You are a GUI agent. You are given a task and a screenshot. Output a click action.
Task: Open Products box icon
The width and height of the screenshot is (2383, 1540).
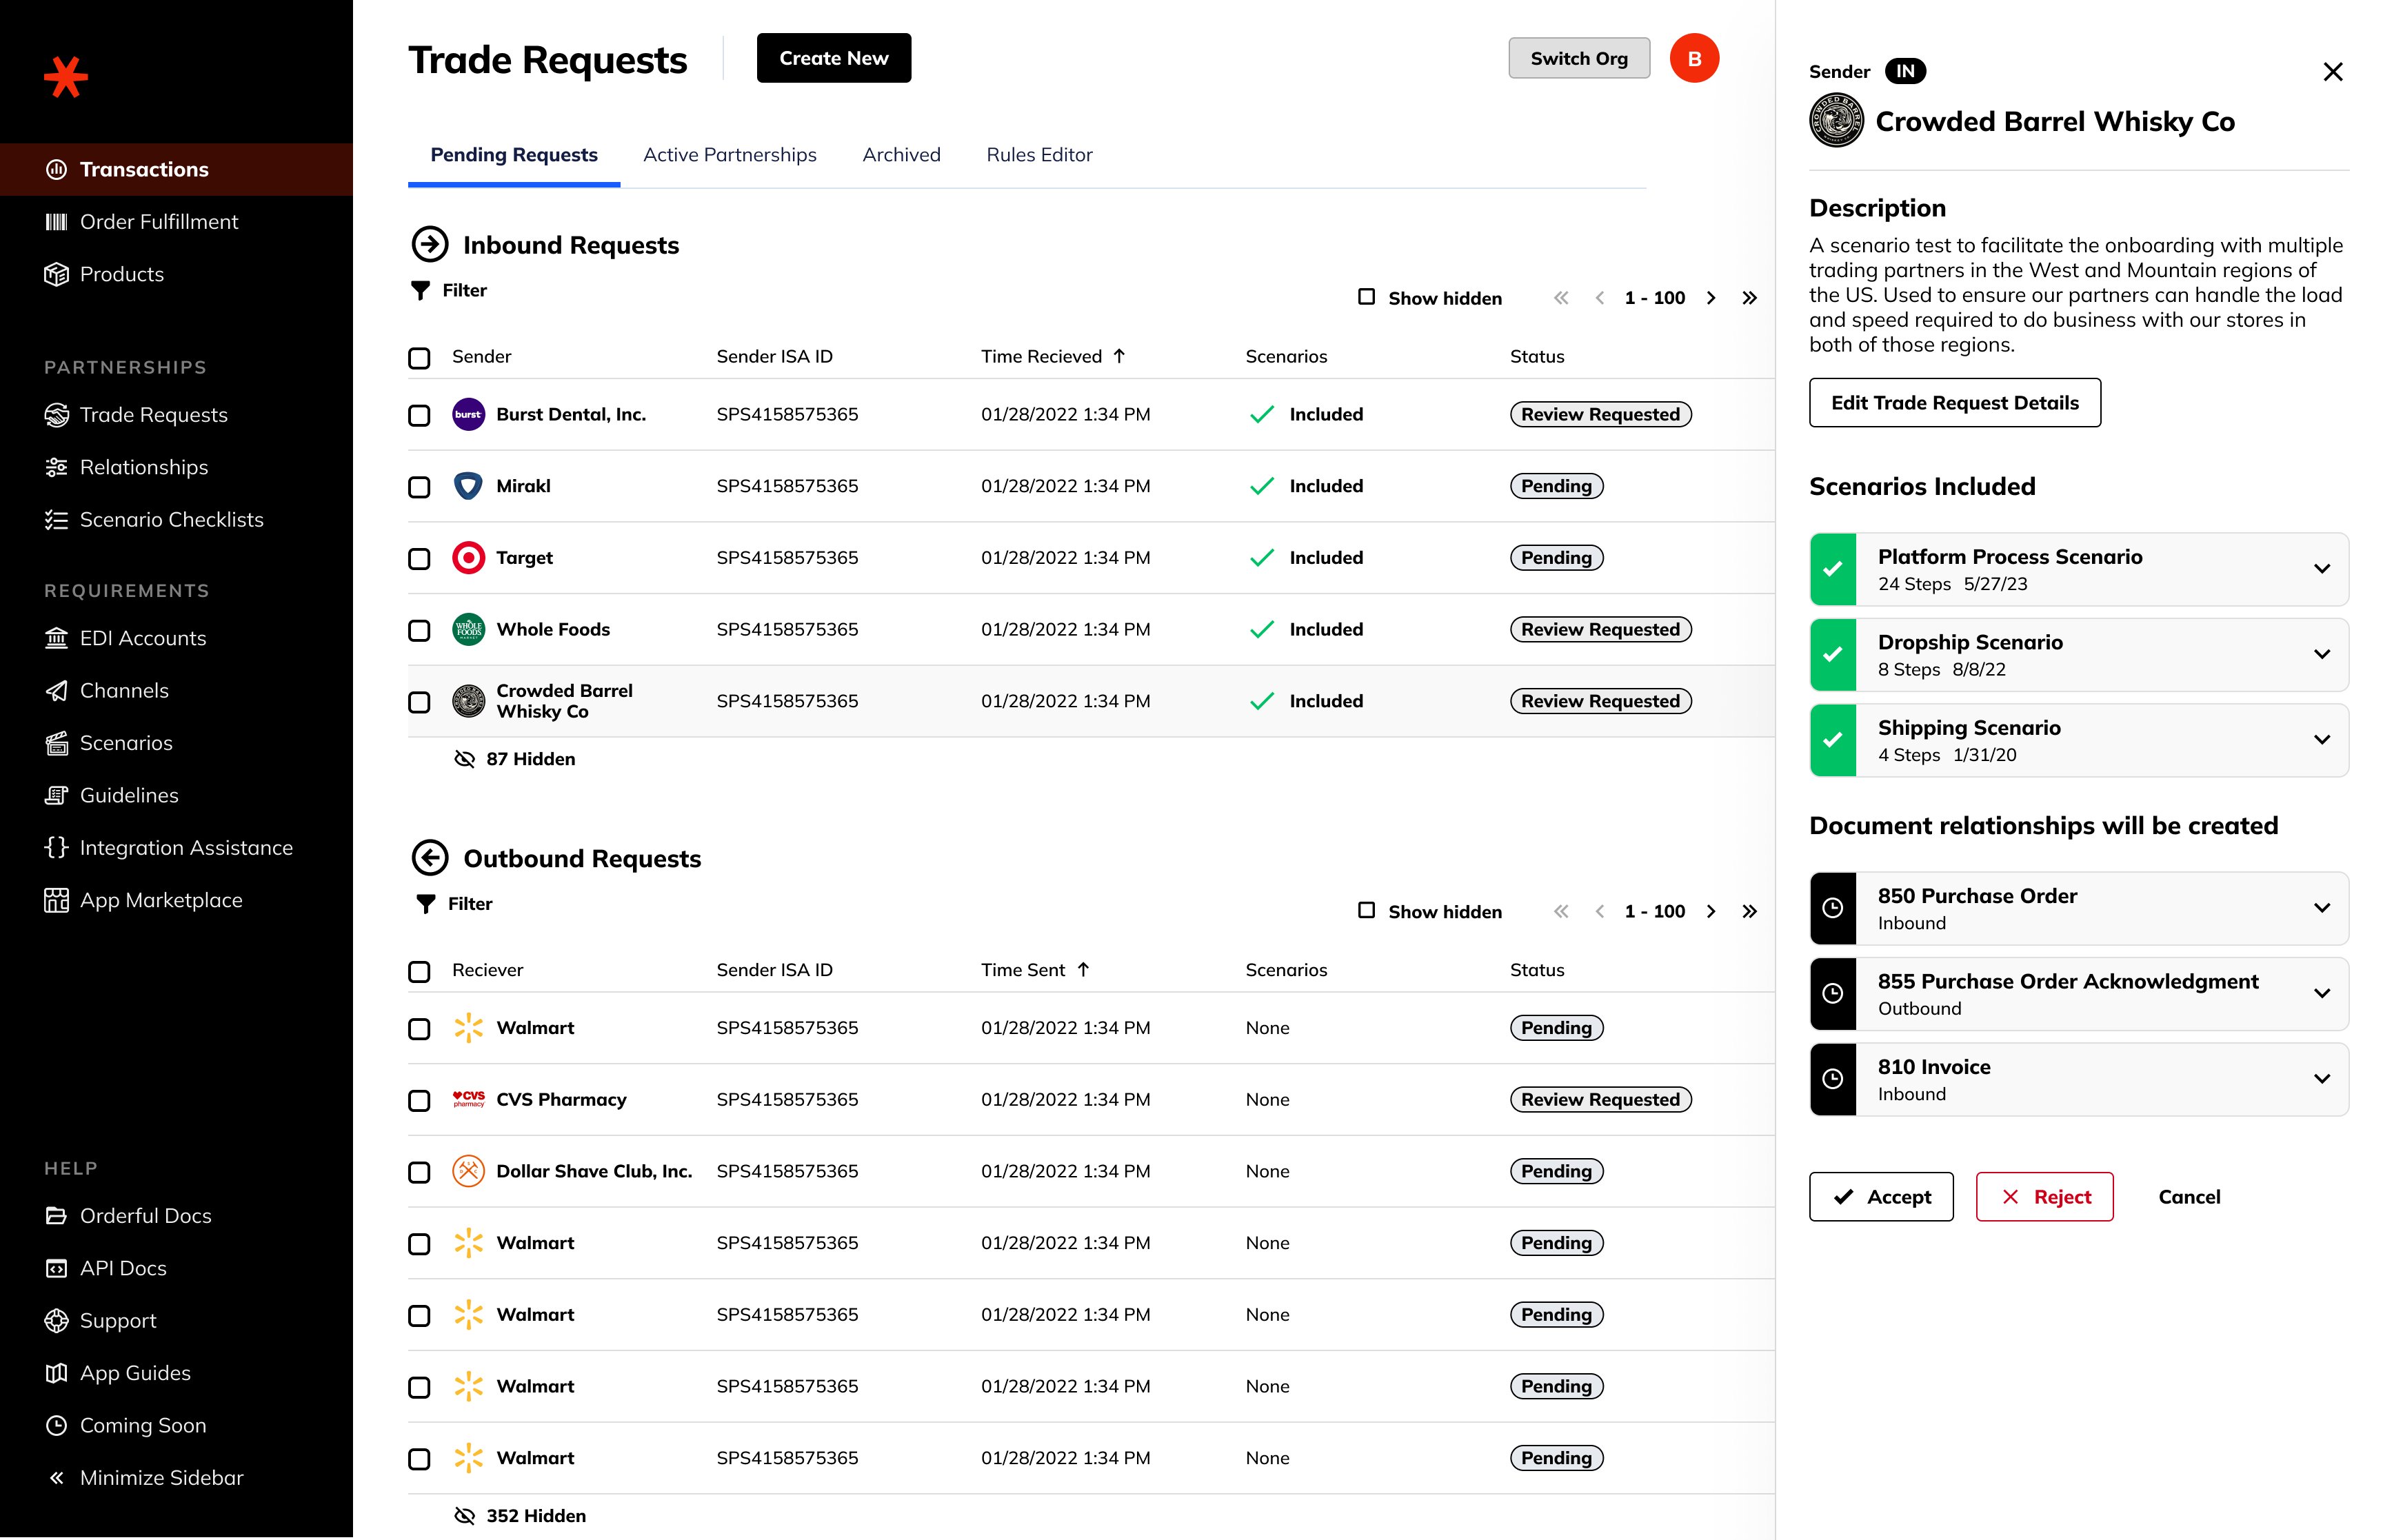click(x=57, y=274)
